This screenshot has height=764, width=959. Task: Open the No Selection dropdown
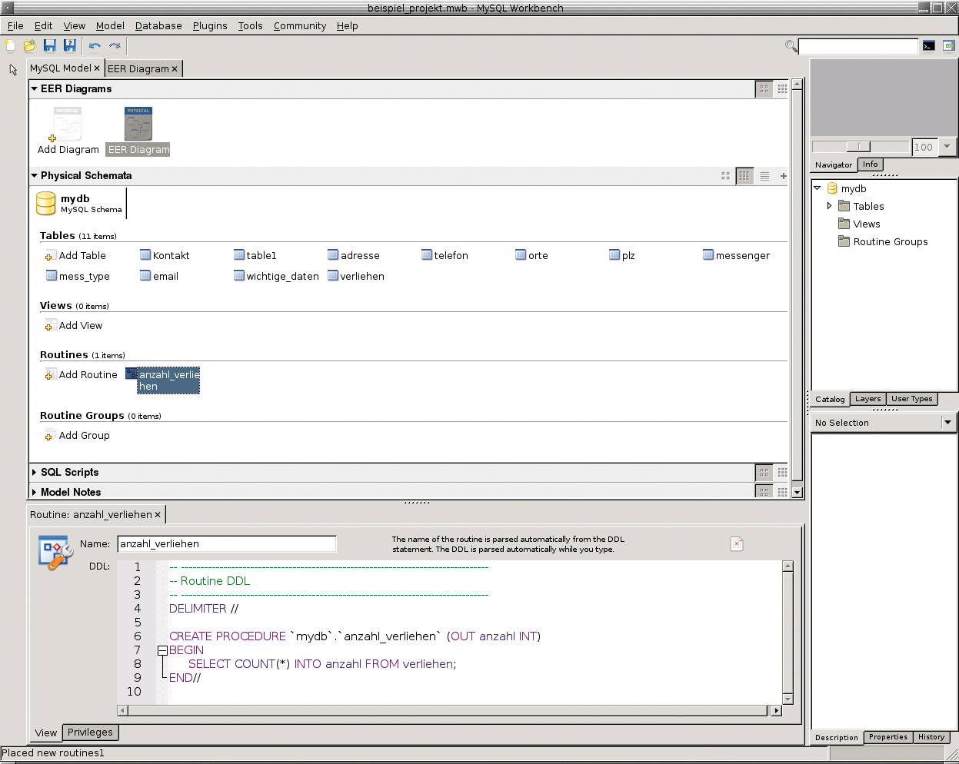pyautogui.click(x=947, y=422)
